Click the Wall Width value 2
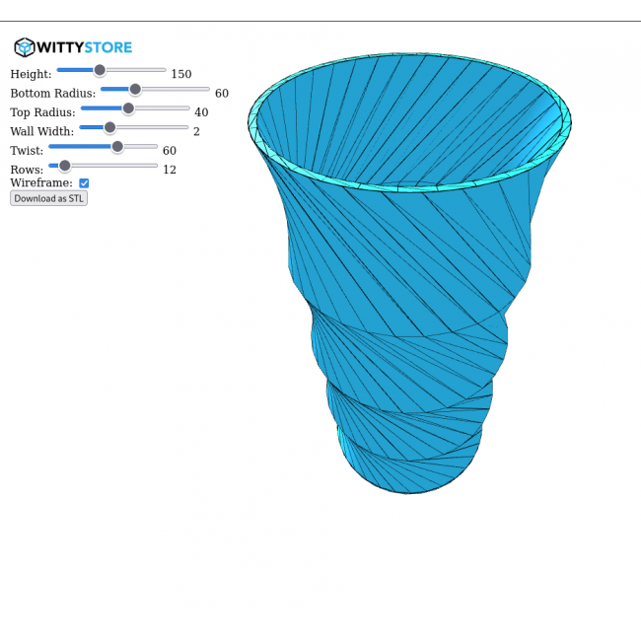 (x=196, y=131)
